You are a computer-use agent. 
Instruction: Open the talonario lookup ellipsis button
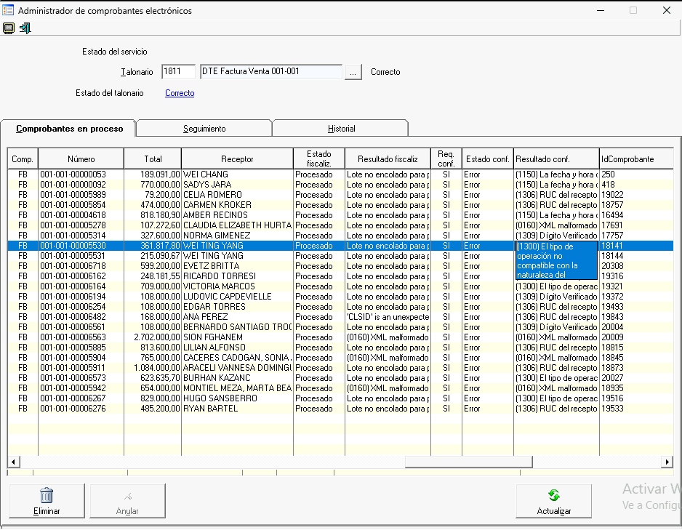(x=353, y=72)
